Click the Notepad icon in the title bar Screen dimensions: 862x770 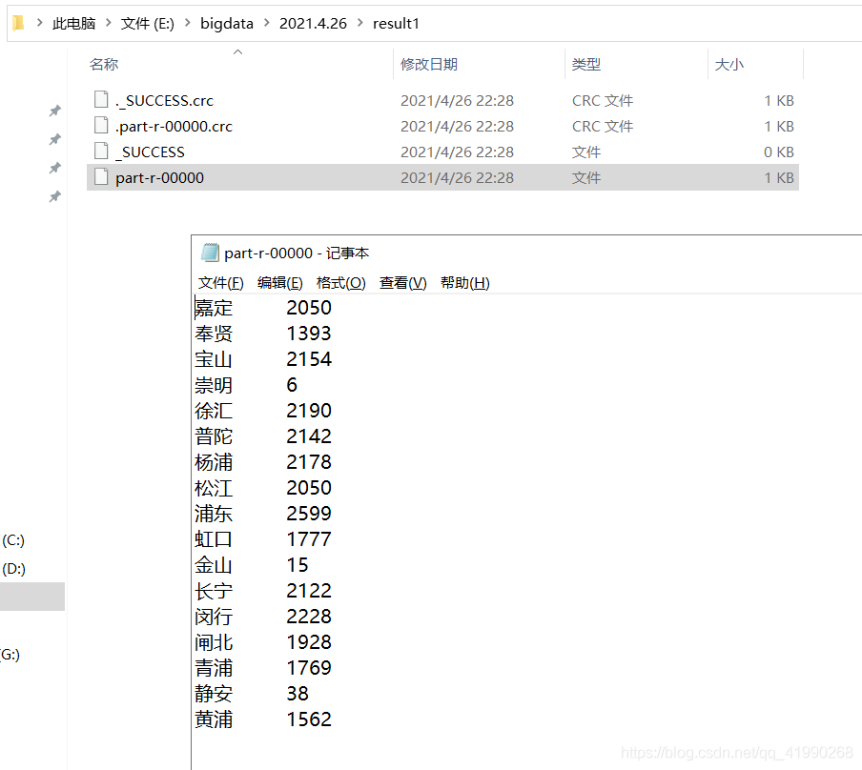point(210,253)
